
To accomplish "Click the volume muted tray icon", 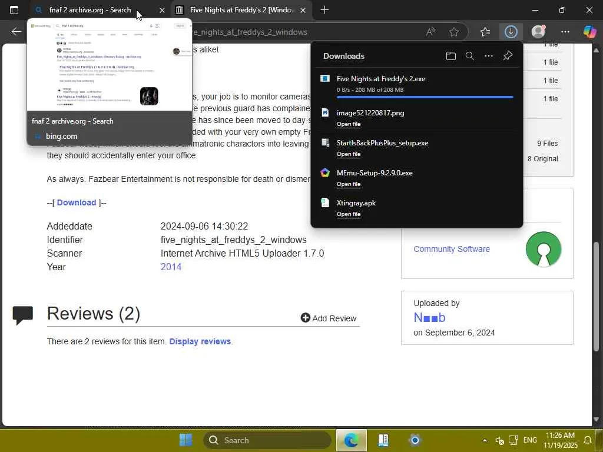I will [499, 440].
